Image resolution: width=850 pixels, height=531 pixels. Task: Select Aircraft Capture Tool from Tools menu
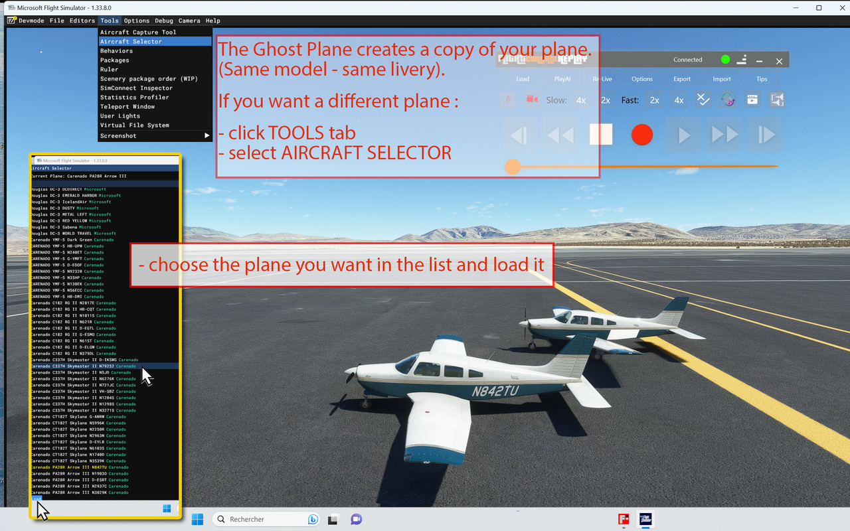(x=155, y=32)
